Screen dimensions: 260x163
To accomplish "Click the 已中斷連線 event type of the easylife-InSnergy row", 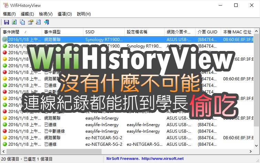I will pos(54,131).
